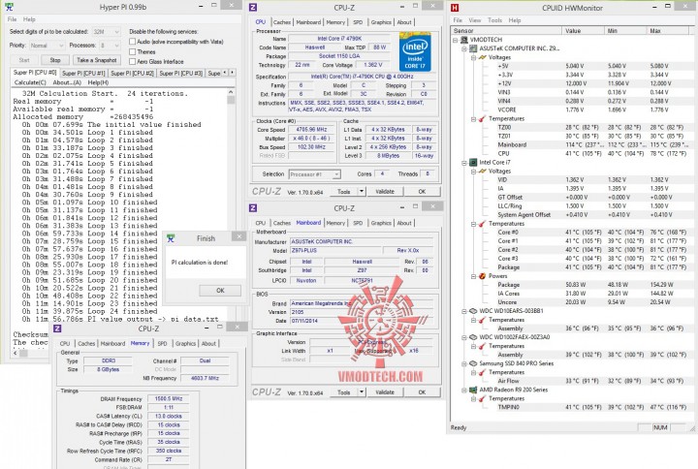
Task: Click the DRAM Frequency value field
Action: coord(169,398)
